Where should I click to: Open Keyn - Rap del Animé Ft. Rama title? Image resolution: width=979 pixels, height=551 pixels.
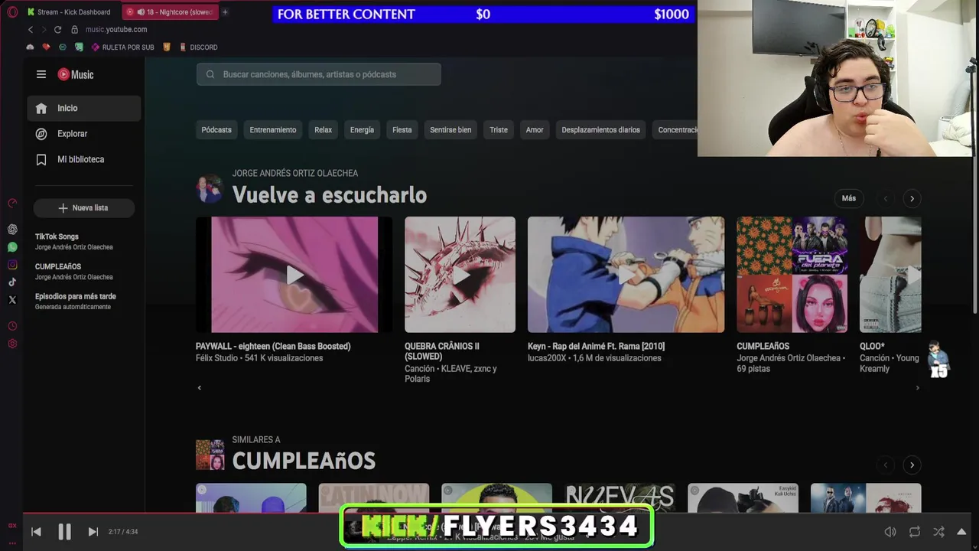[x=596, y=347]
